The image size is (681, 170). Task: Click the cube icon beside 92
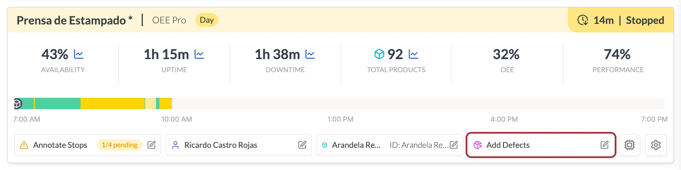pyautogui.click(x=379, y=54)
